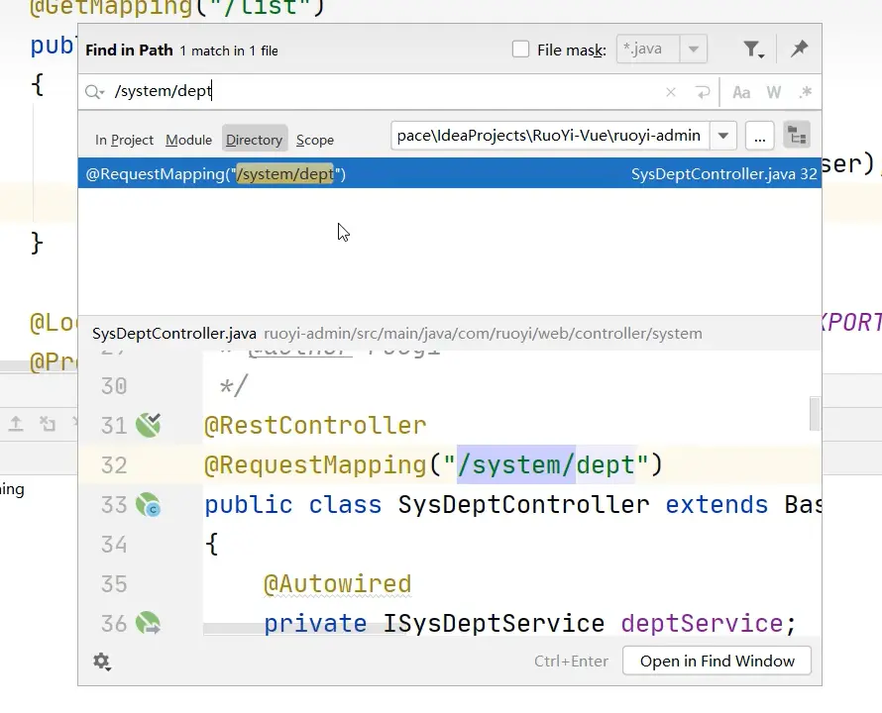882x713 pixels.
Task: Click gutter icon on line 33
Action: point(148,505)
